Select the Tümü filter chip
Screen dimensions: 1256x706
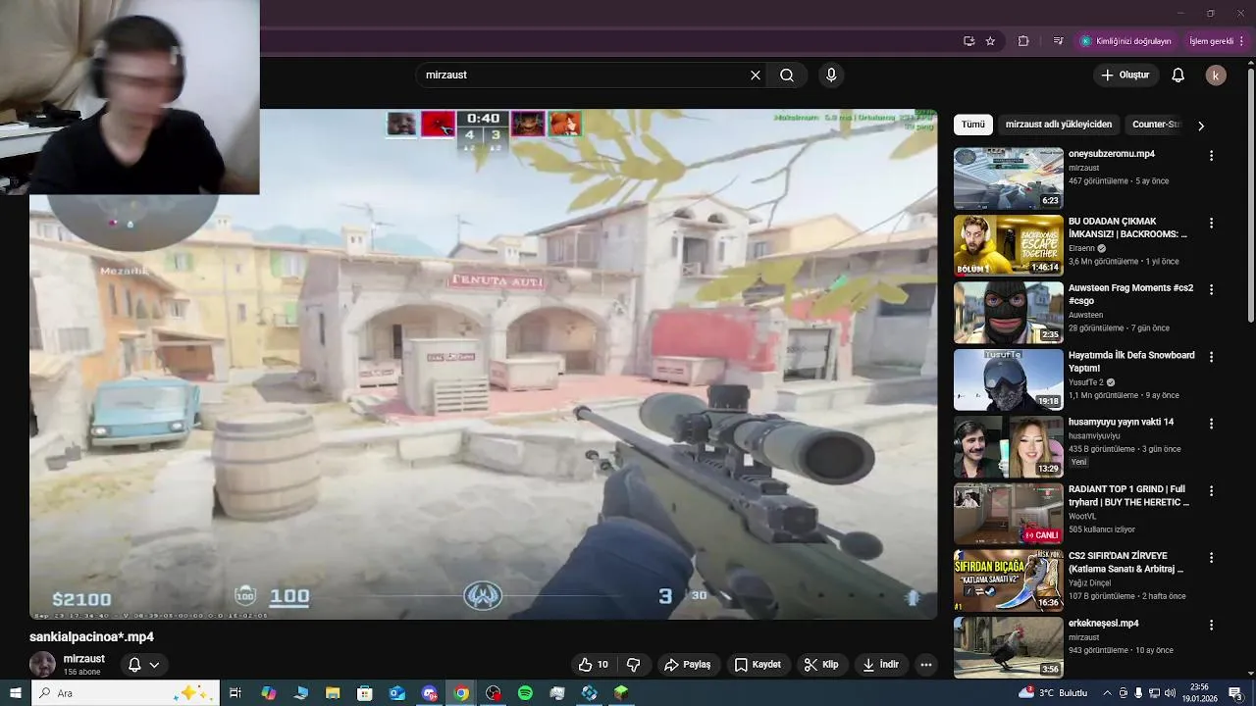972,125
